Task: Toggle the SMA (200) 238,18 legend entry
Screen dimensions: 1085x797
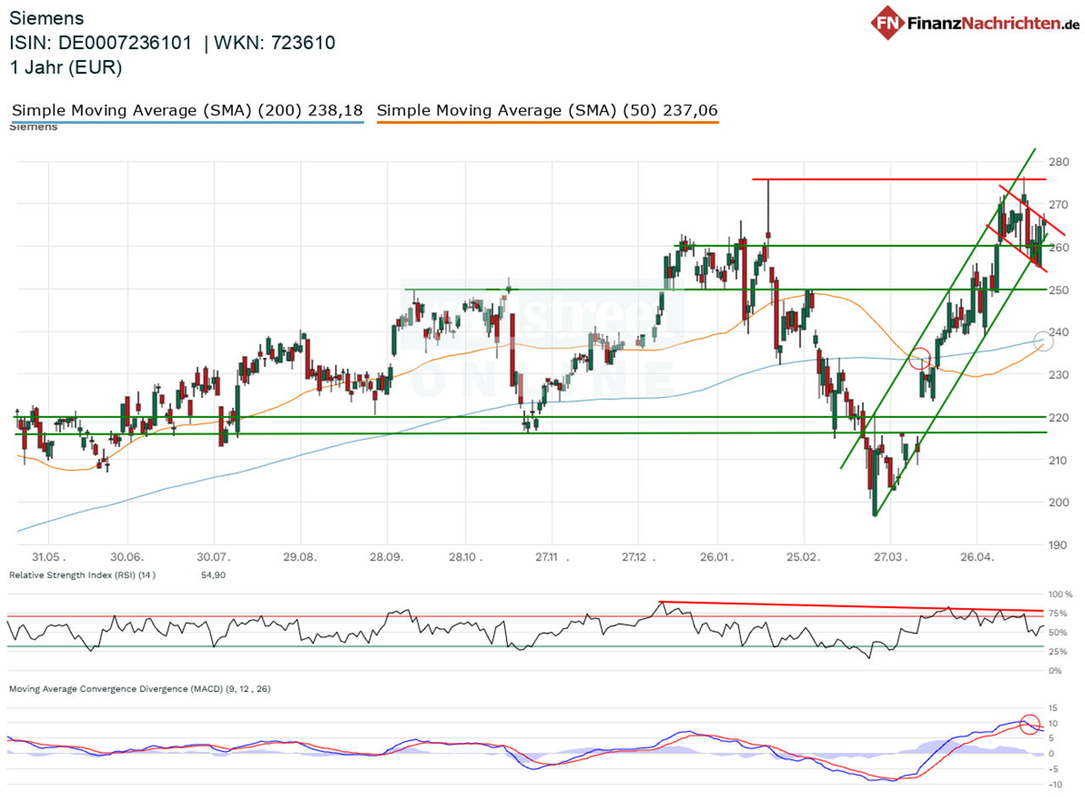Action: click(x=187, y=110)
